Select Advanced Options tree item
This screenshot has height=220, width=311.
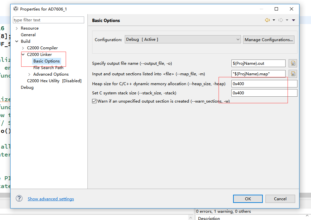[51, 74]
